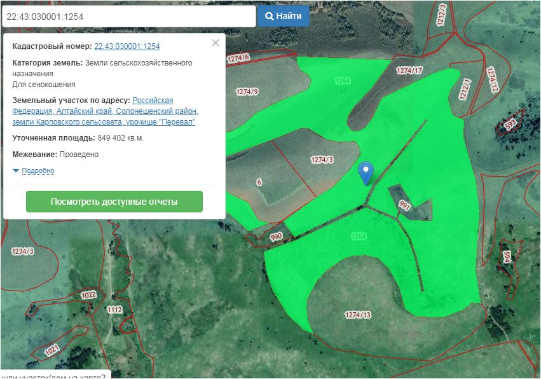The height and width of the screenshot is (379, 541).
Task: Click Посмотреть доступные отчеты button
Action: tap(114, 202)
